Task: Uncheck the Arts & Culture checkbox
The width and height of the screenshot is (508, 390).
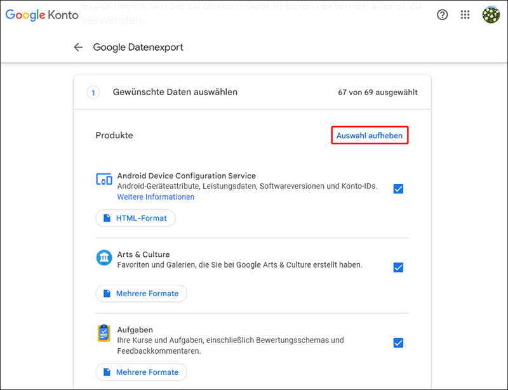Action: 398,268
